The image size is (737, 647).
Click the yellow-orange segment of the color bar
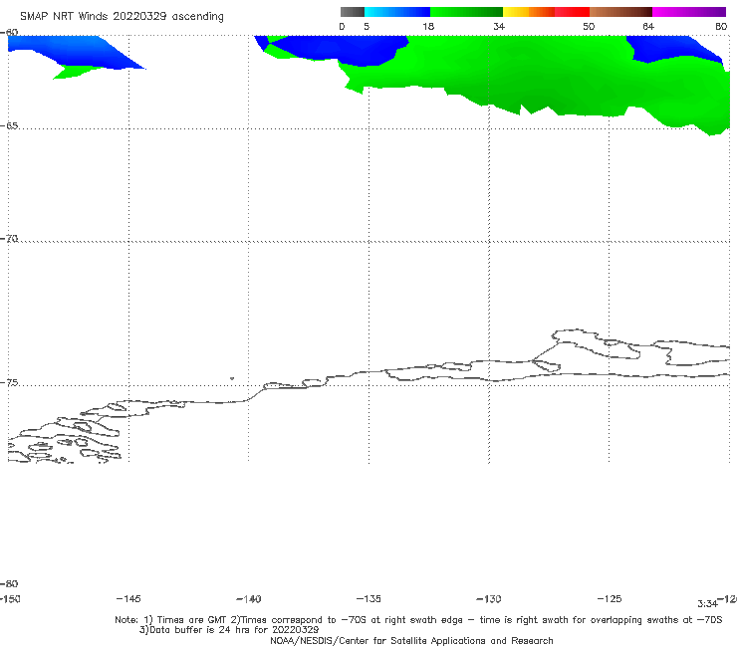coord(529,12)
